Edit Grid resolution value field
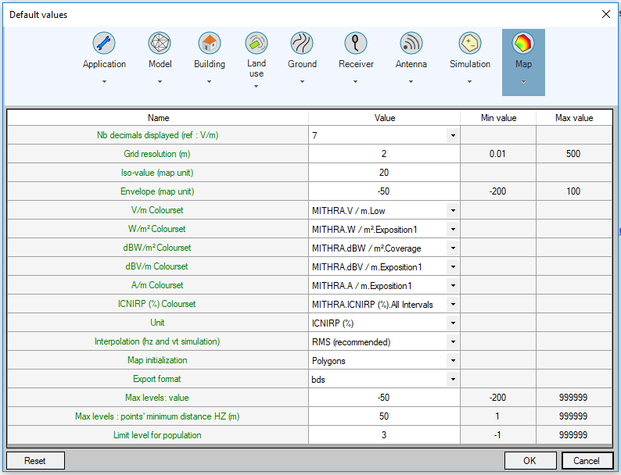621x475 pixels. 384,154
